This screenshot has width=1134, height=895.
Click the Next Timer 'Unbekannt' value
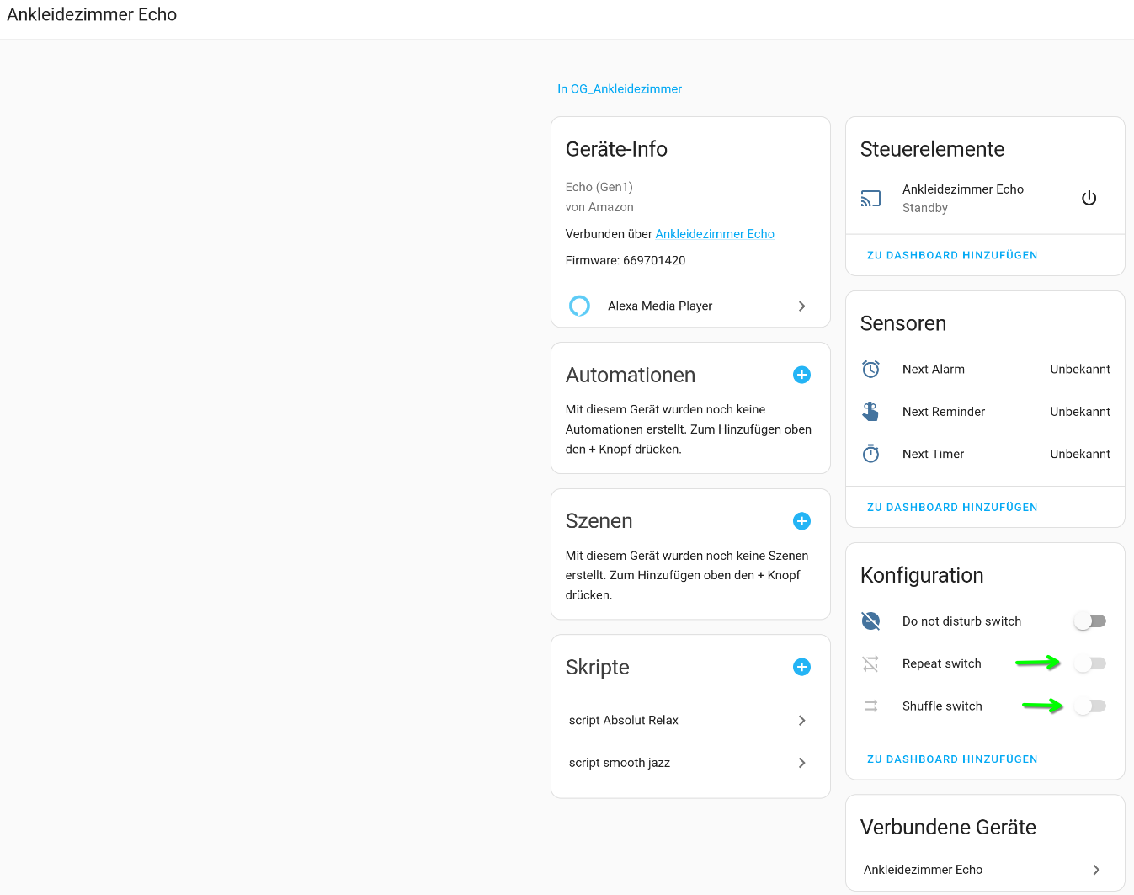tap(1080, 454)
